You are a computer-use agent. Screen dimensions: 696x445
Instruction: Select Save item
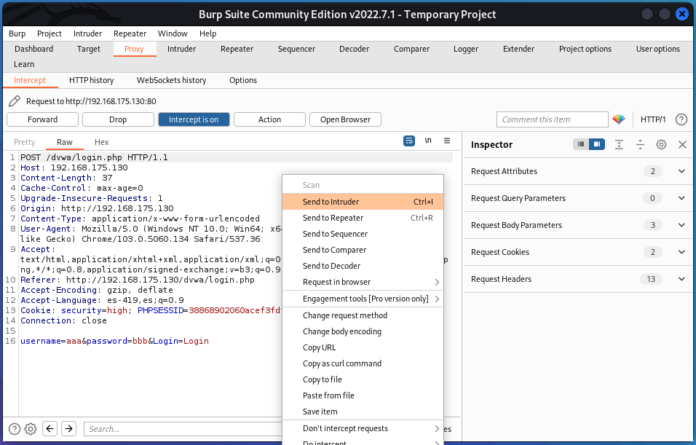(363, 411)
